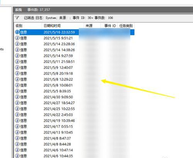193x158 pixels.
Task: Click info icon of 2021/5/8 20:19:18 row
Action: point(17,73)
